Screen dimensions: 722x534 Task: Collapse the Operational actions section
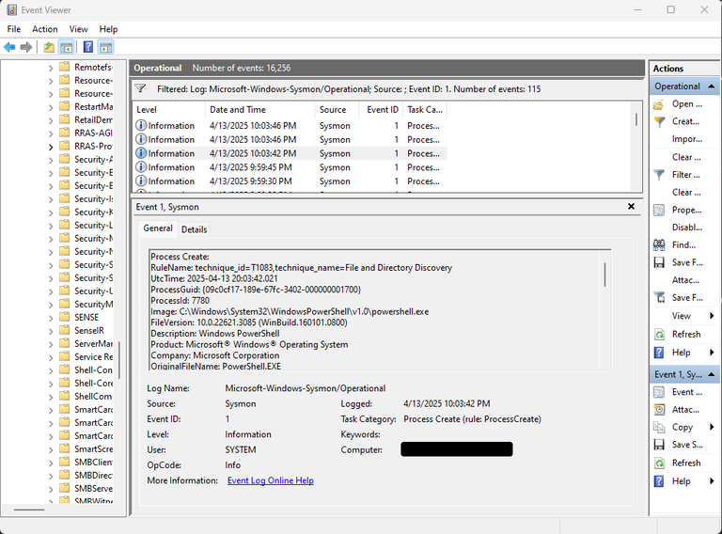click(711, 86)
